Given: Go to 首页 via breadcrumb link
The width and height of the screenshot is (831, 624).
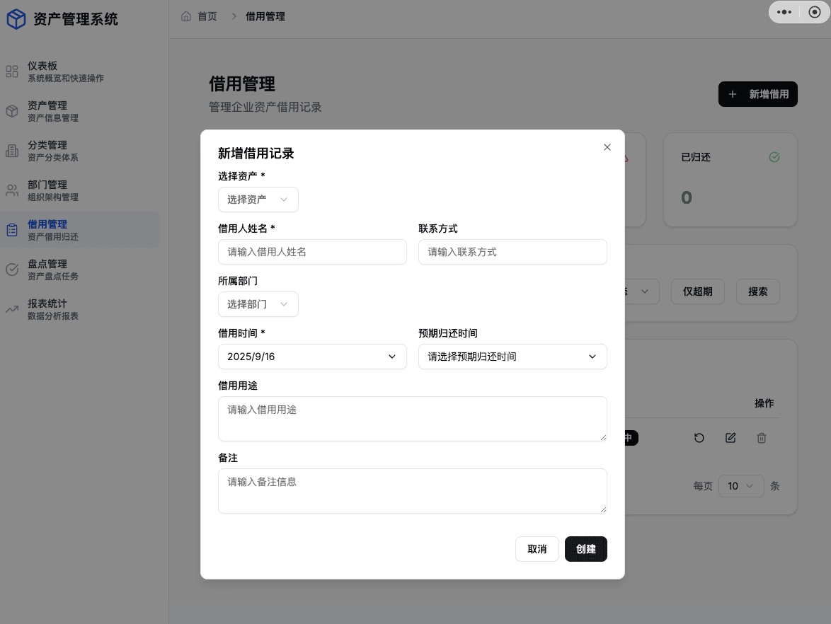Looking at the screenshot, I should pos(207,16).
